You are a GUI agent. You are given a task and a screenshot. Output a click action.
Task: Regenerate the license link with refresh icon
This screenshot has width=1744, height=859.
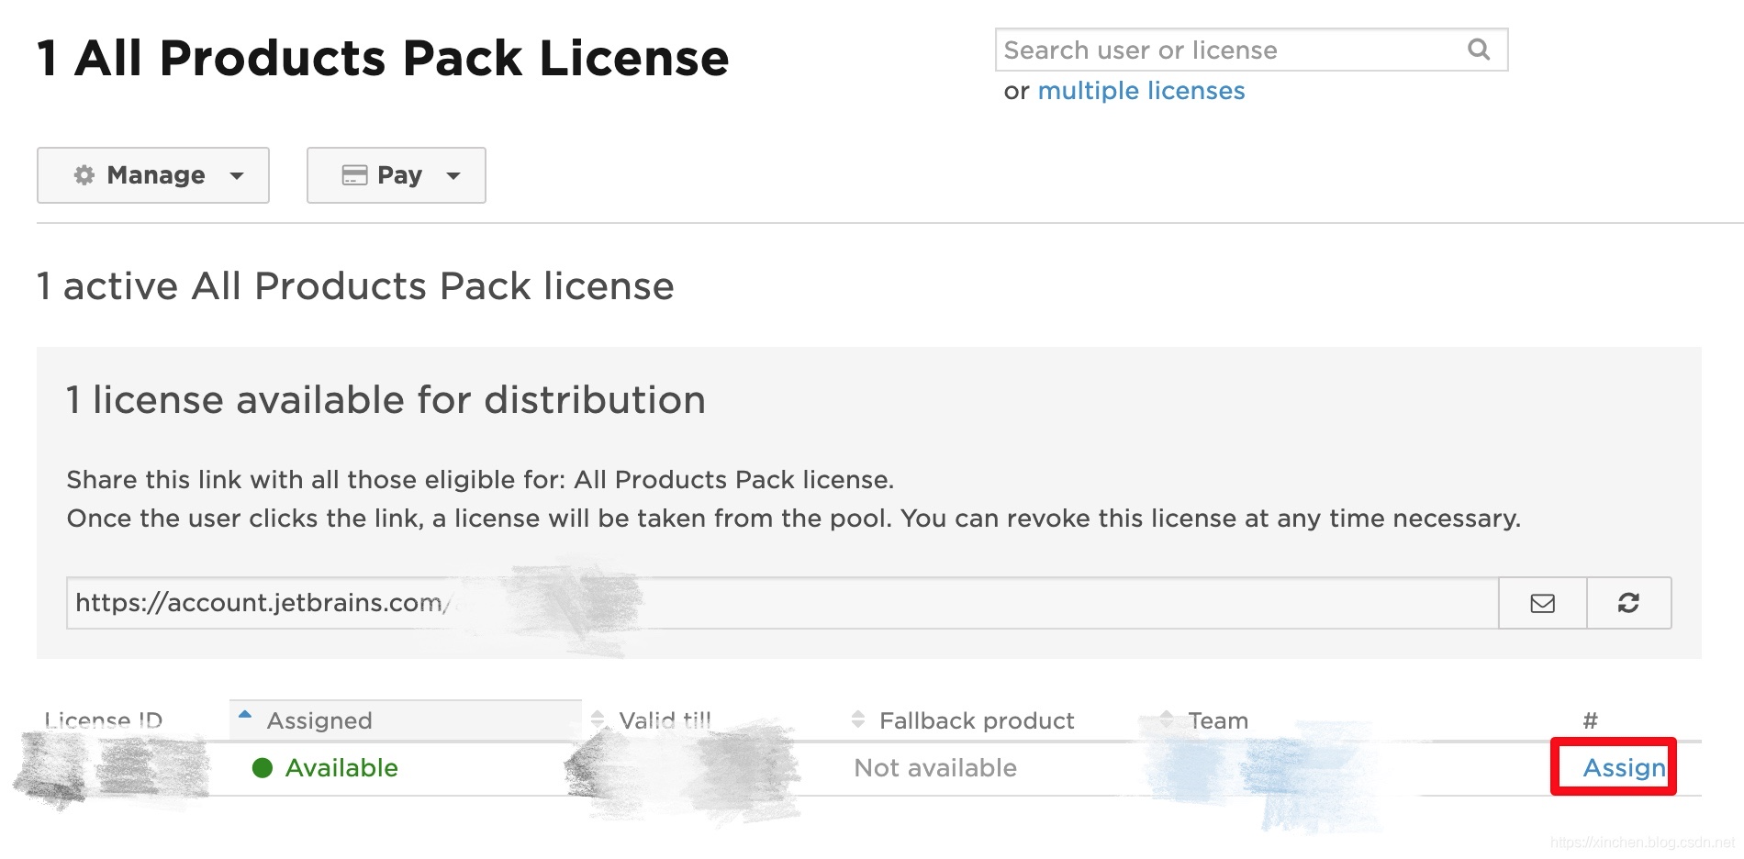pyautogui.click(x=1628, y=603)
